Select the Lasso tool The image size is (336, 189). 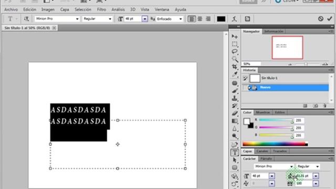click(x=235, y=51)
